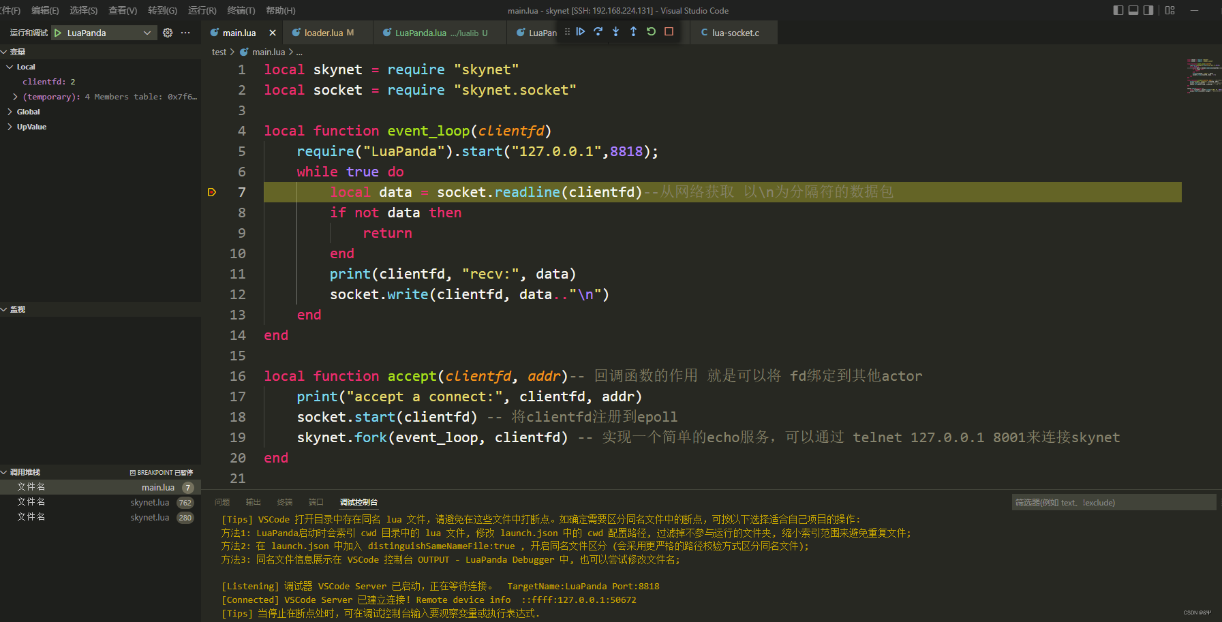
Task: Switch to the LuaPanda.lua lualib tab
Action: point(440,33)
